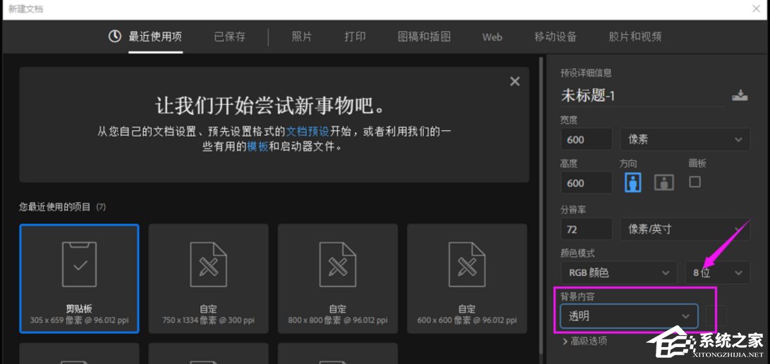Click the document presets link
Image resolution: width=770 pixels, height=364 pixels.
307,131
